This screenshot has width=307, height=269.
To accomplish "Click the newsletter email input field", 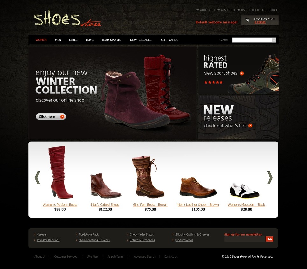I will pyautogui.click(x=245, y=239).
